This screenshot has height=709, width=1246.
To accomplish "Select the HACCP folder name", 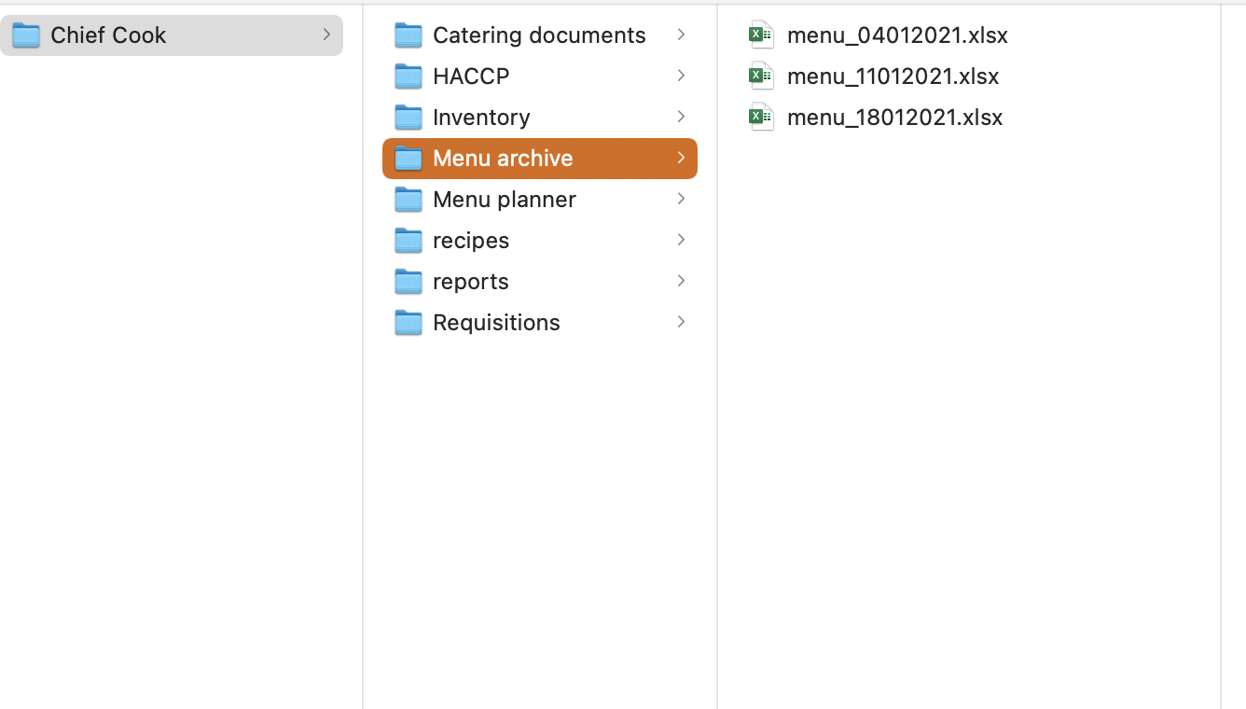I will 471,76.
